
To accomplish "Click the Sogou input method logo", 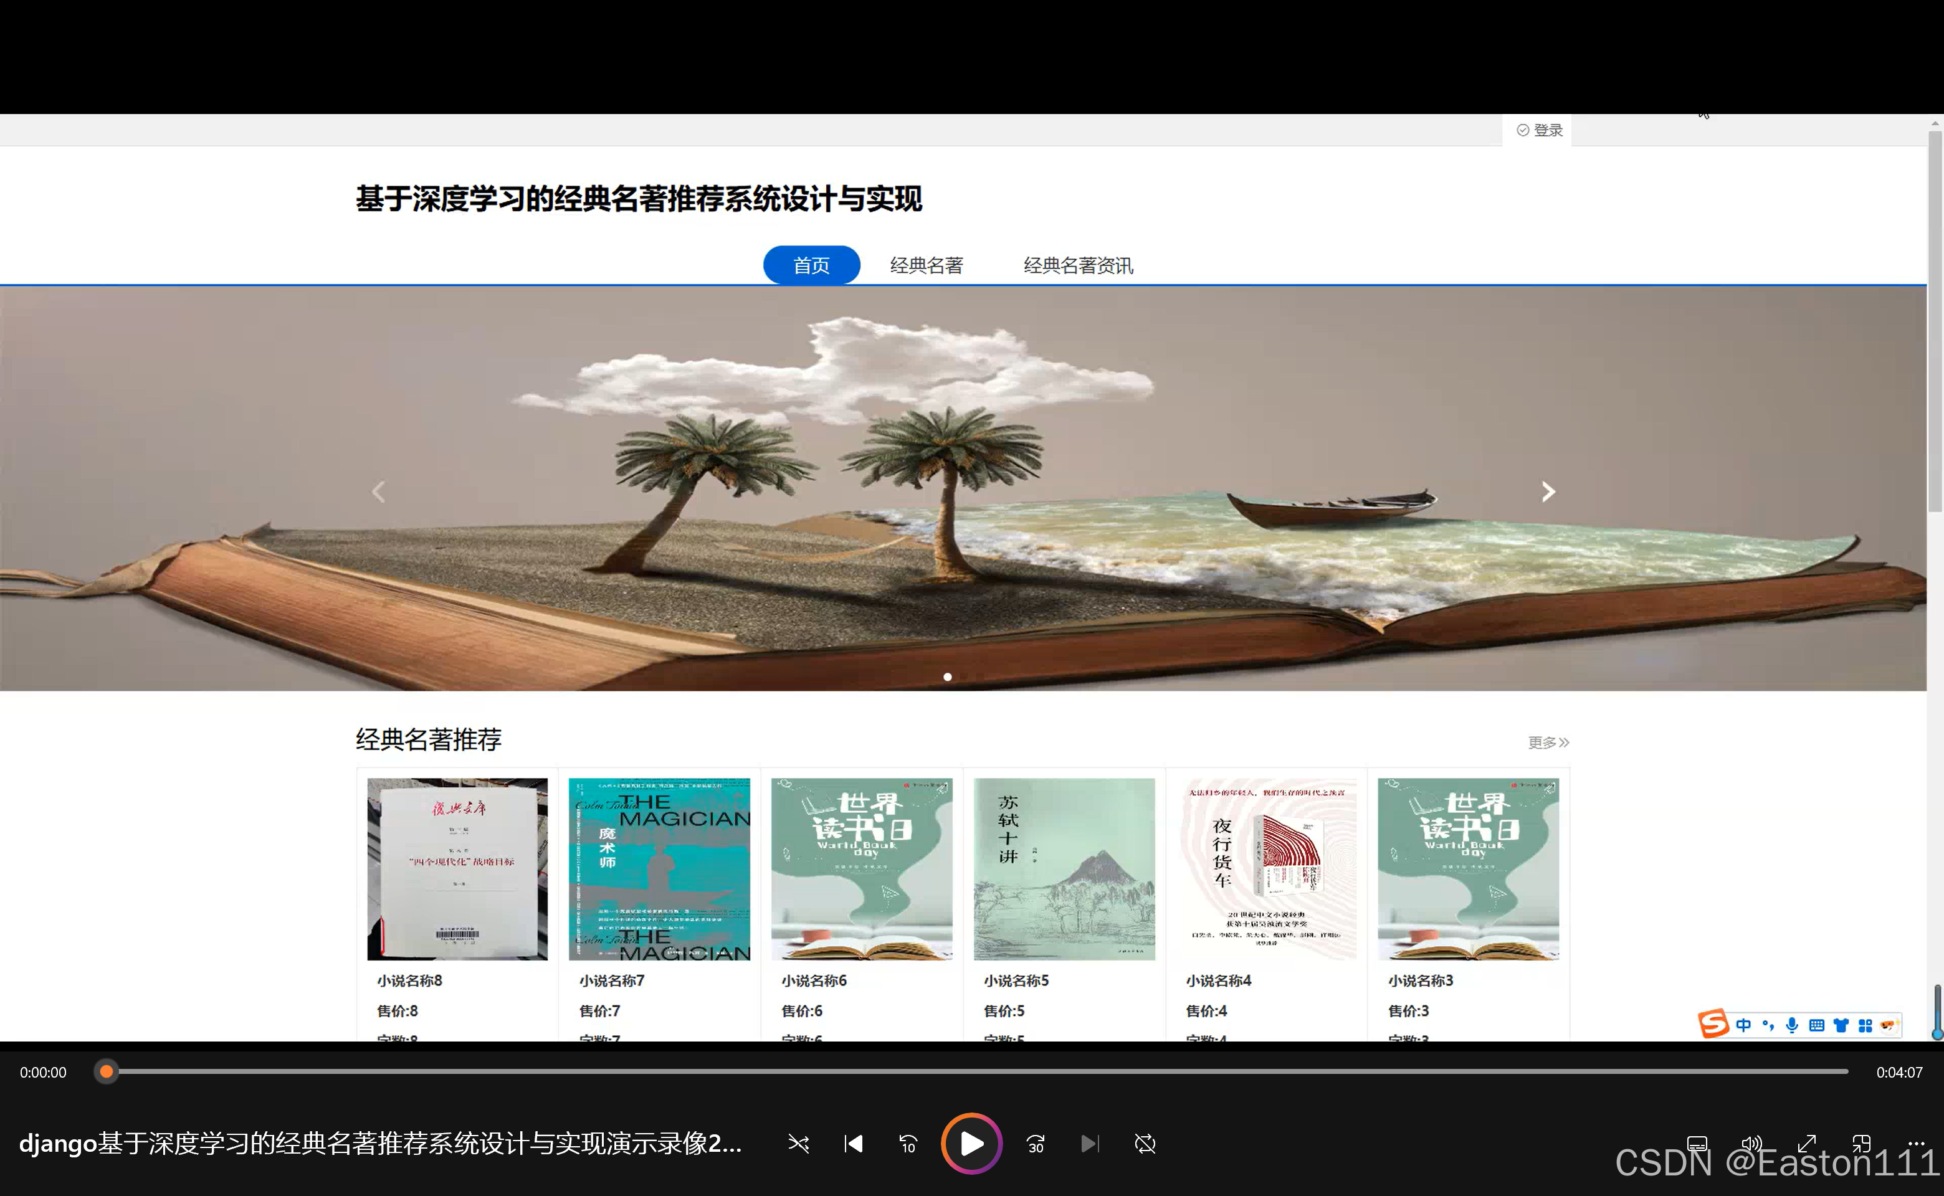I will [1713, 1024].
